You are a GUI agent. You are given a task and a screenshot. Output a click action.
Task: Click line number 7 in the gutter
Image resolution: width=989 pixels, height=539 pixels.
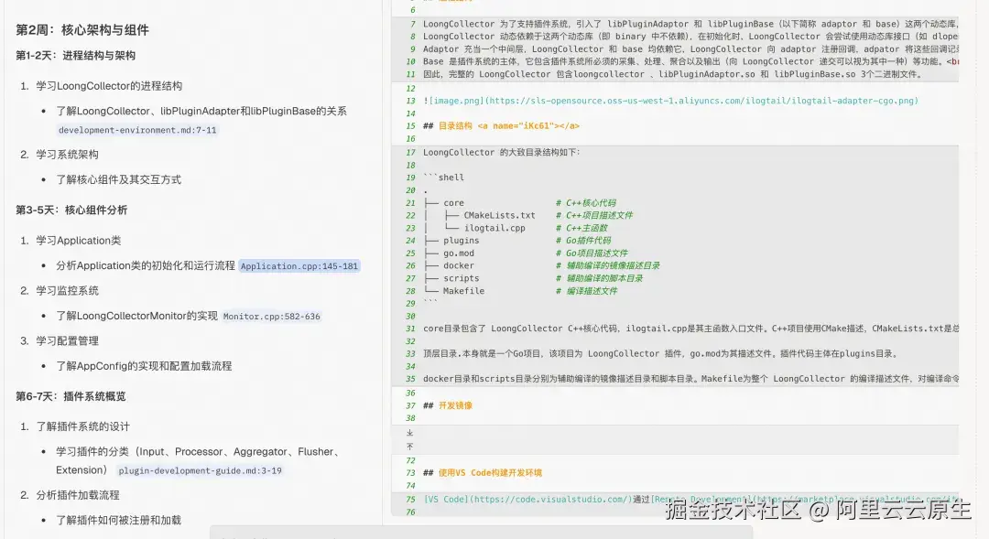413,24
